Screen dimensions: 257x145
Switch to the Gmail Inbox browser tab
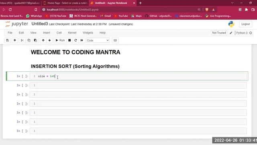(20, 3)
